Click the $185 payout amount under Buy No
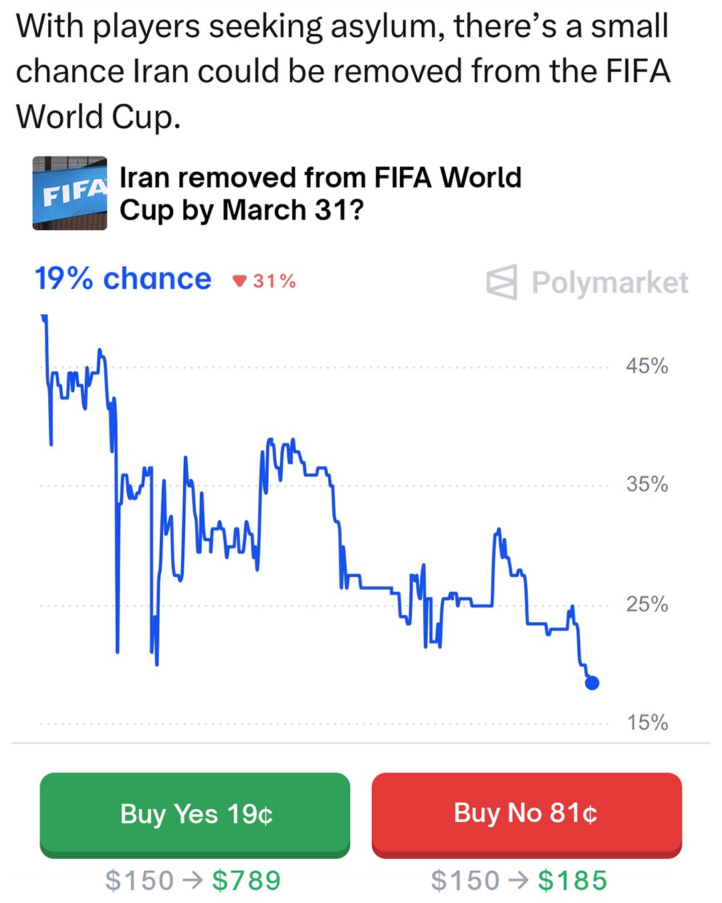The width and height of the screenshot is (722, 903). [x=572, y=880]
